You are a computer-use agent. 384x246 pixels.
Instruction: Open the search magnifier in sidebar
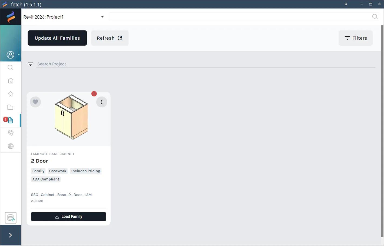click(x=10, y=68)
